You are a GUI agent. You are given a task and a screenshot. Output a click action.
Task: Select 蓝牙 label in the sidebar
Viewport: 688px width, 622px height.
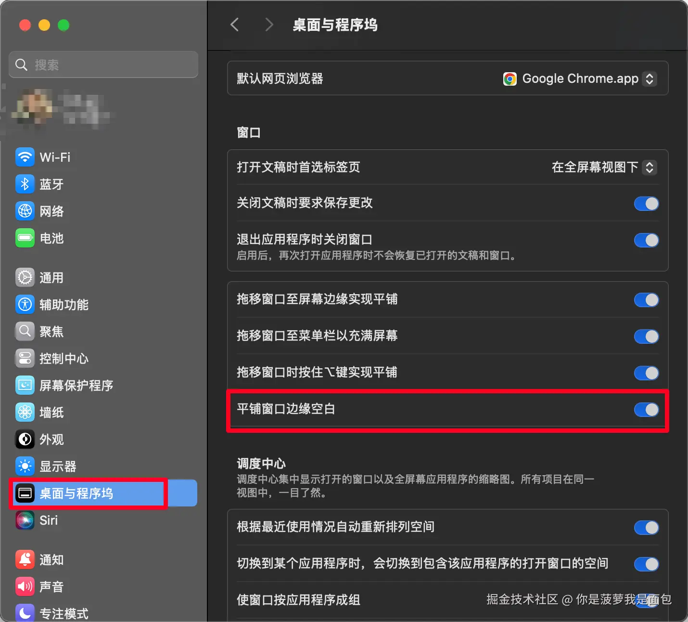point(51,184)
